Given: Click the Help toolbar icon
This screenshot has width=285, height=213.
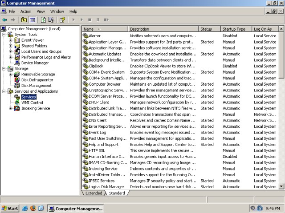Looking at the screenshot, I should point(62,20).
